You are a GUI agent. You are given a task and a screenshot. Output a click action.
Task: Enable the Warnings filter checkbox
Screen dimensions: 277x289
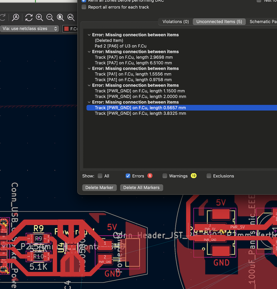point(165,176)
